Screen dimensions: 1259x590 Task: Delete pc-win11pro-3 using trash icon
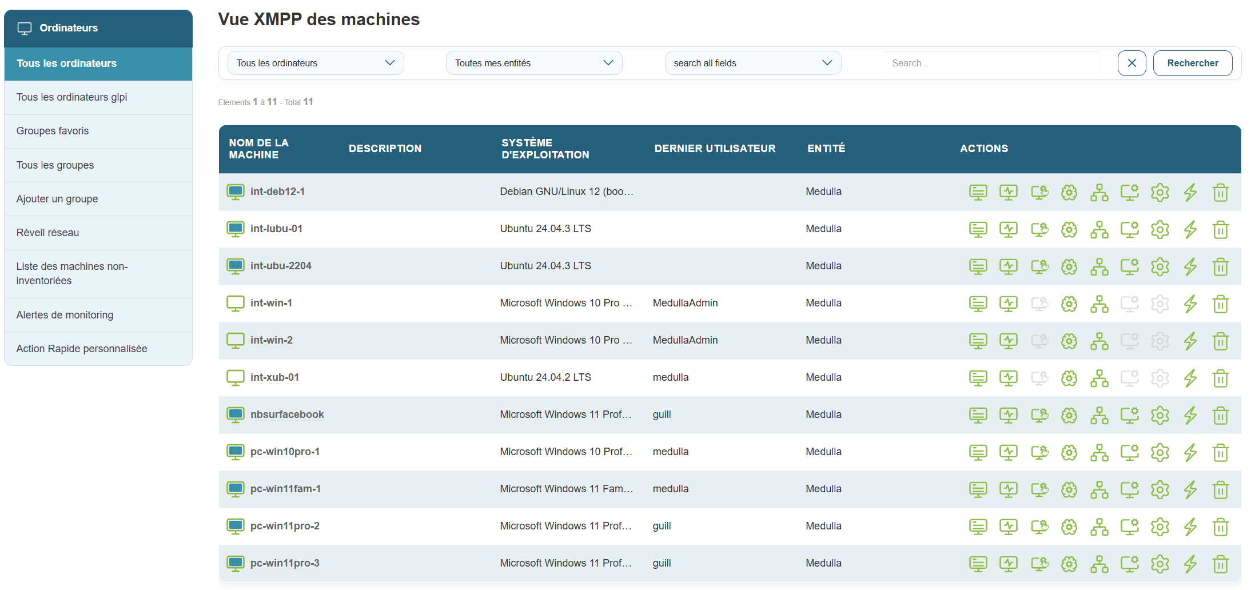coord(1220,564)
